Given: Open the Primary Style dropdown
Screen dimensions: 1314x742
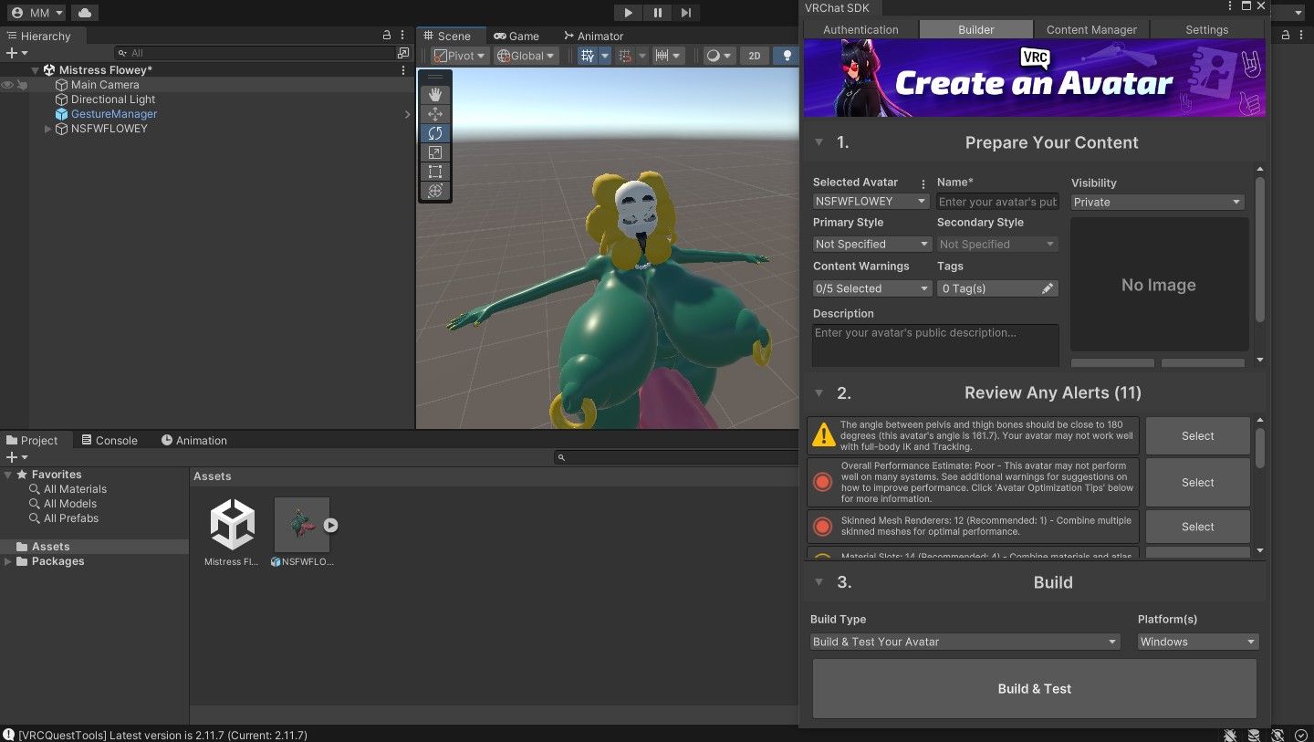Looking at the screenshot, I should (872, 244).
